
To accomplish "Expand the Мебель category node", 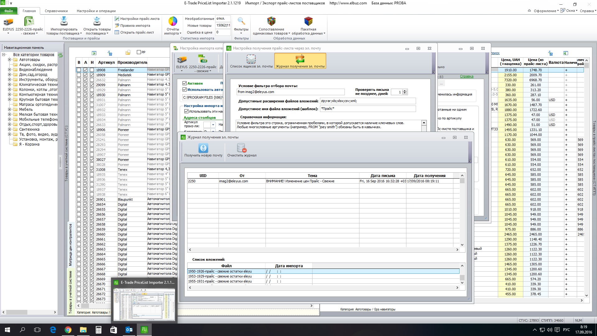I will click(x=9, y=110).
